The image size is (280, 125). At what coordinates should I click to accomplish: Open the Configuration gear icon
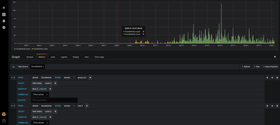point(4,28)
